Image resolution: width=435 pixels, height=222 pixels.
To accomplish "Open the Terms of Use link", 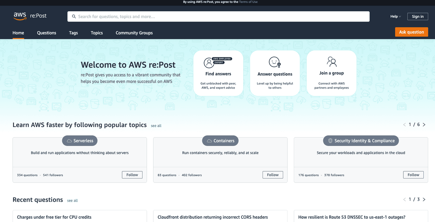I will (248, 2).
